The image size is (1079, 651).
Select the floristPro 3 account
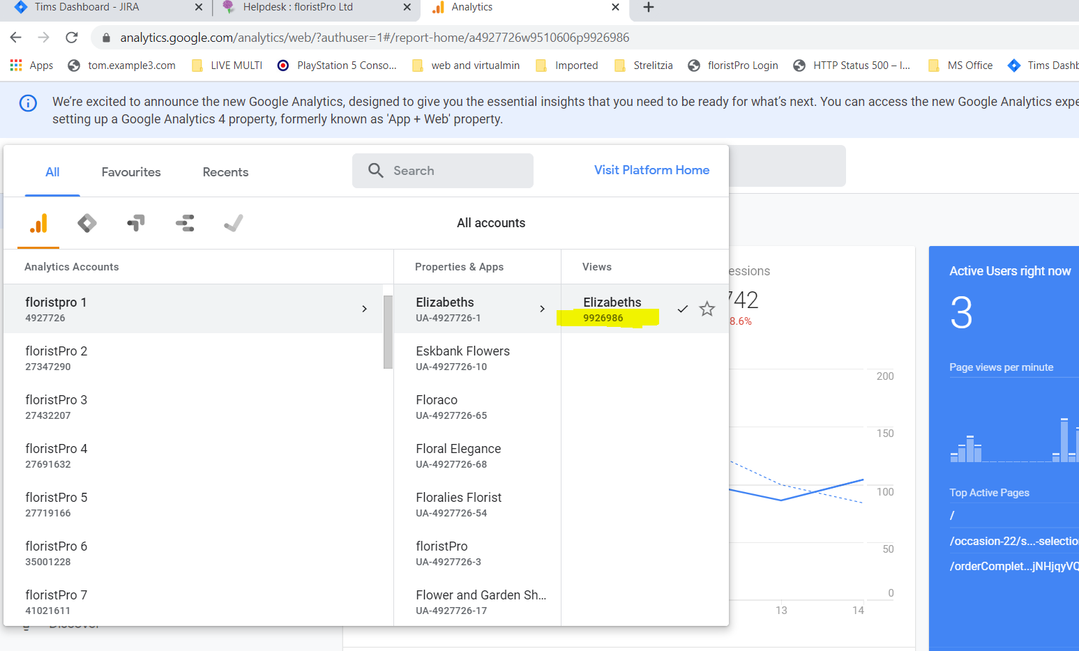tap(193, 406)
